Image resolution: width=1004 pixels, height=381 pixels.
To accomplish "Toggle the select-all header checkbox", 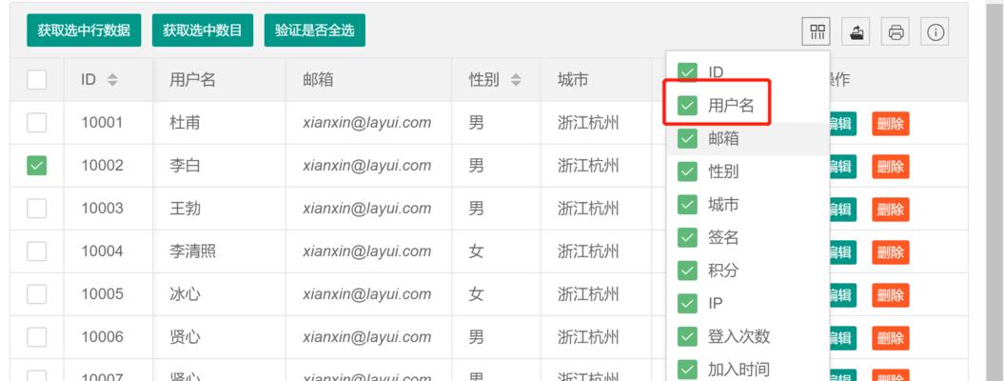I will [x=36, y=80].
